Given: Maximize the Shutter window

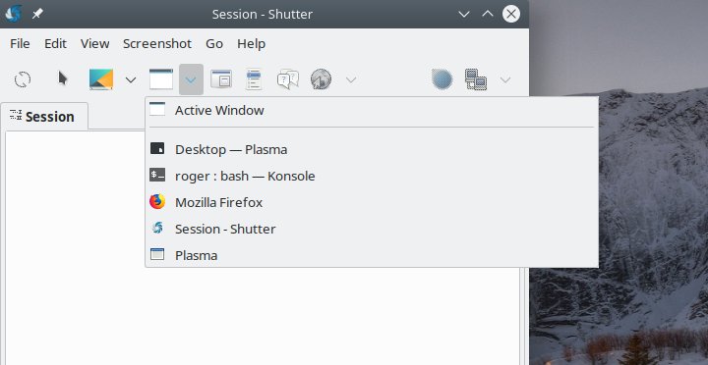Looking at the screenshot, I should (x=488, y=14).
